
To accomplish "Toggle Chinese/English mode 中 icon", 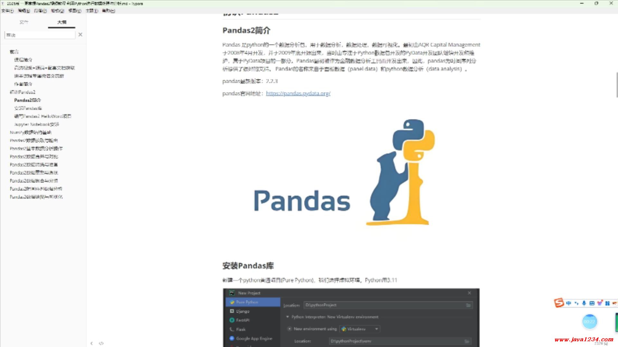I will (569, 303).
